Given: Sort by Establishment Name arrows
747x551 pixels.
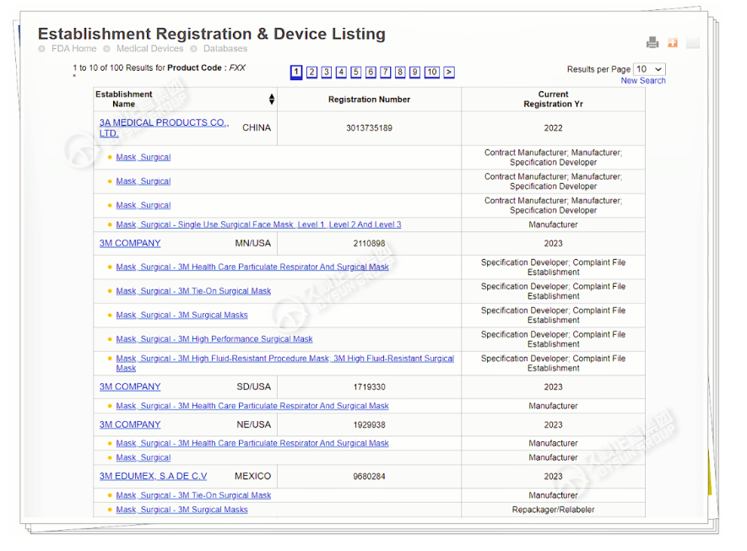Looking at the screenshot, I should click(272, 99).
